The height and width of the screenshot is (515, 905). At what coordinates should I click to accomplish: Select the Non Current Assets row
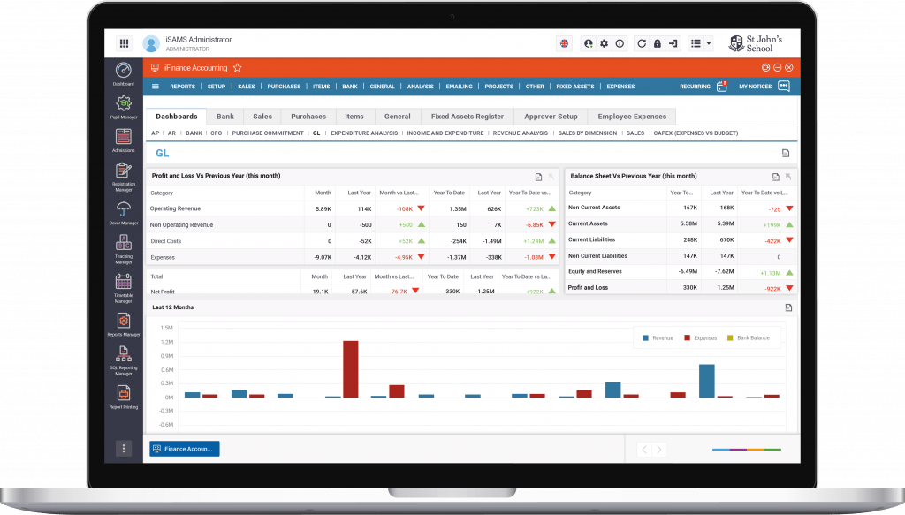681,208
